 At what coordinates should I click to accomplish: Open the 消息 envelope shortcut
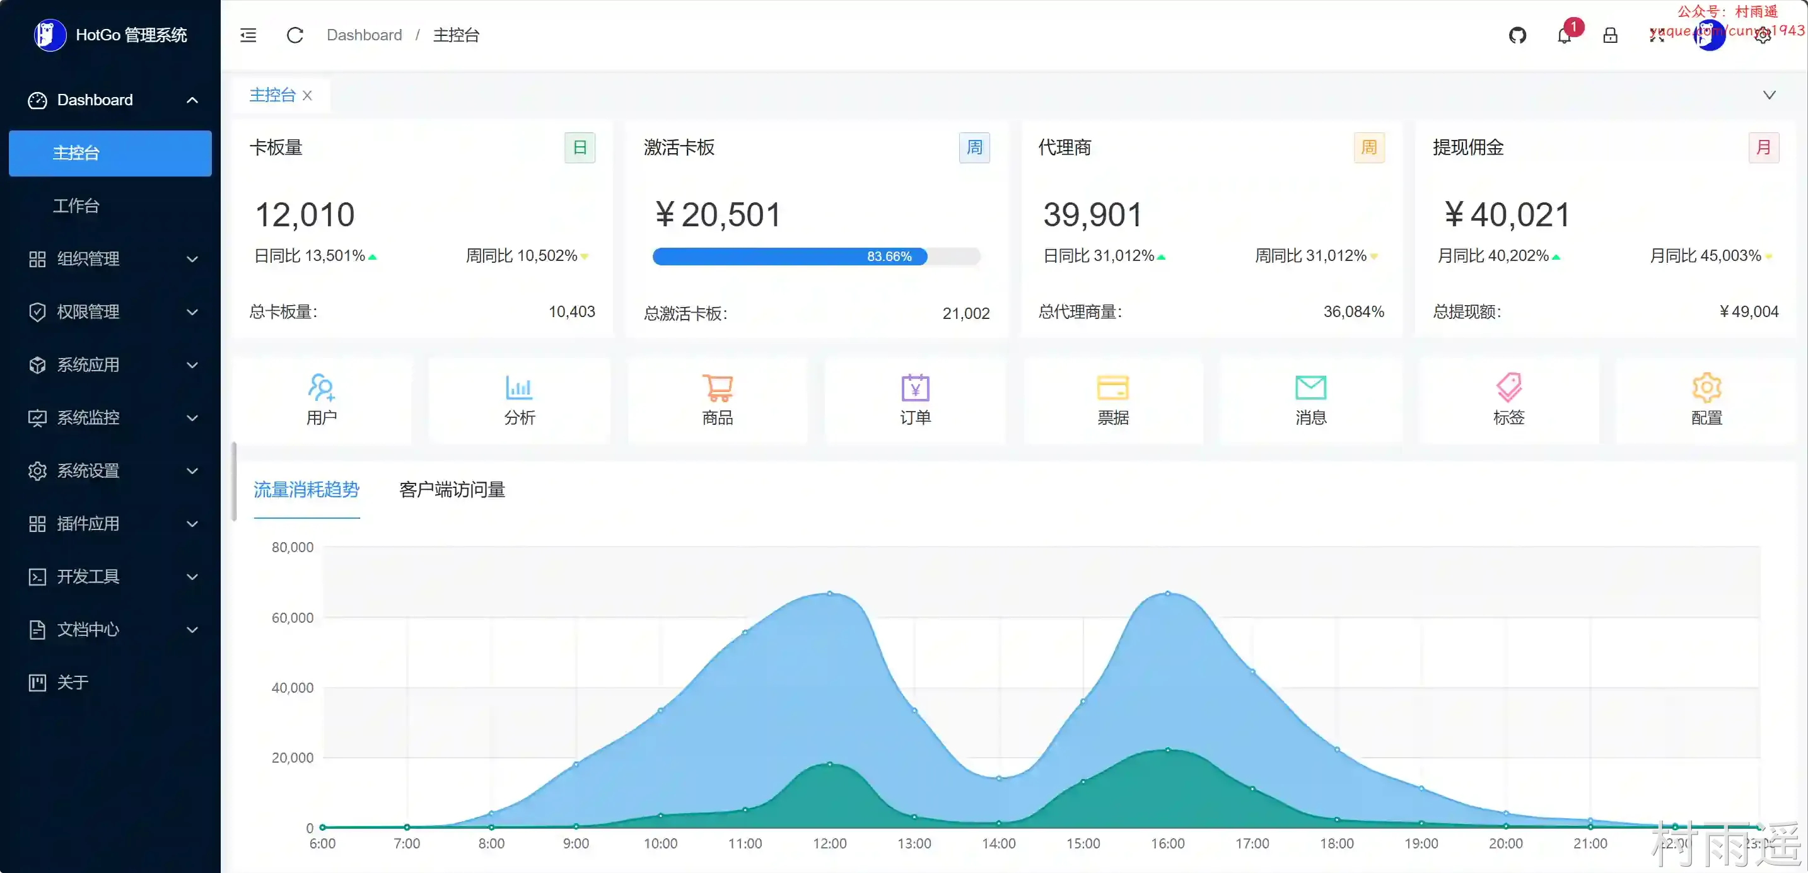pos(1310,401)
